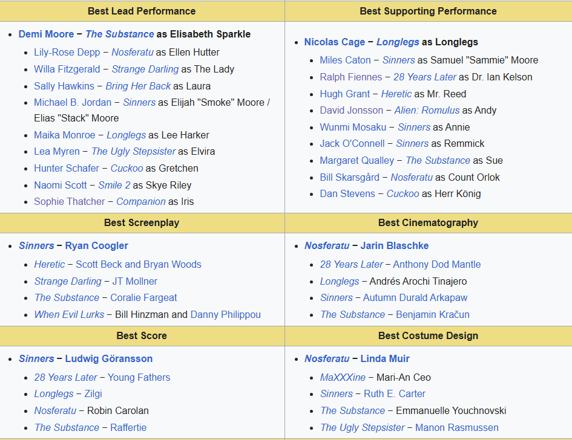The height and width of the screenshot is (440, 572).
Task: Click the Hugh Grant link
Action: [x=345, y=94]
